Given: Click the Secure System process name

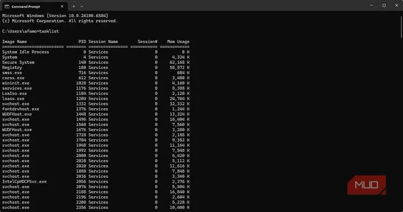Looking at the screenshot, I should [x=18, y=62].
